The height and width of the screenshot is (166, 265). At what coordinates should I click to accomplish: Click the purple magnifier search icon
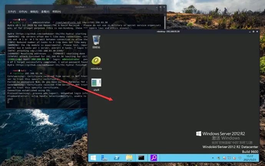click(x=154, y=158)
